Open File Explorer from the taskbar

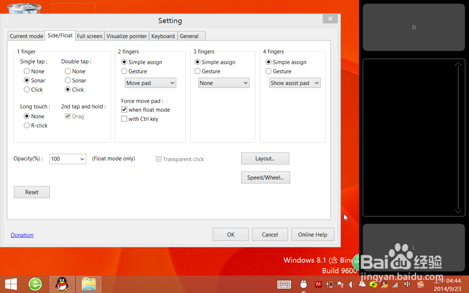[x=89, y=284]
